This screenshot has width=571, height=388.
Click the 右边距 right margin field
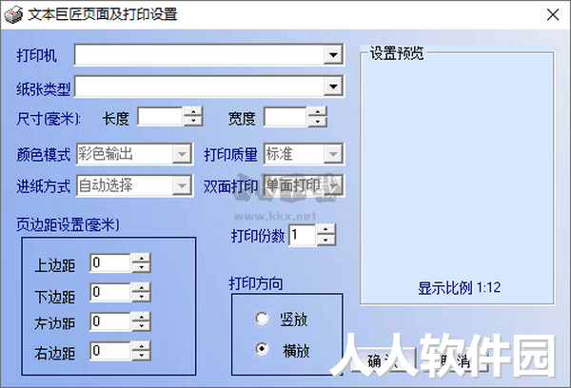point(110,351)
